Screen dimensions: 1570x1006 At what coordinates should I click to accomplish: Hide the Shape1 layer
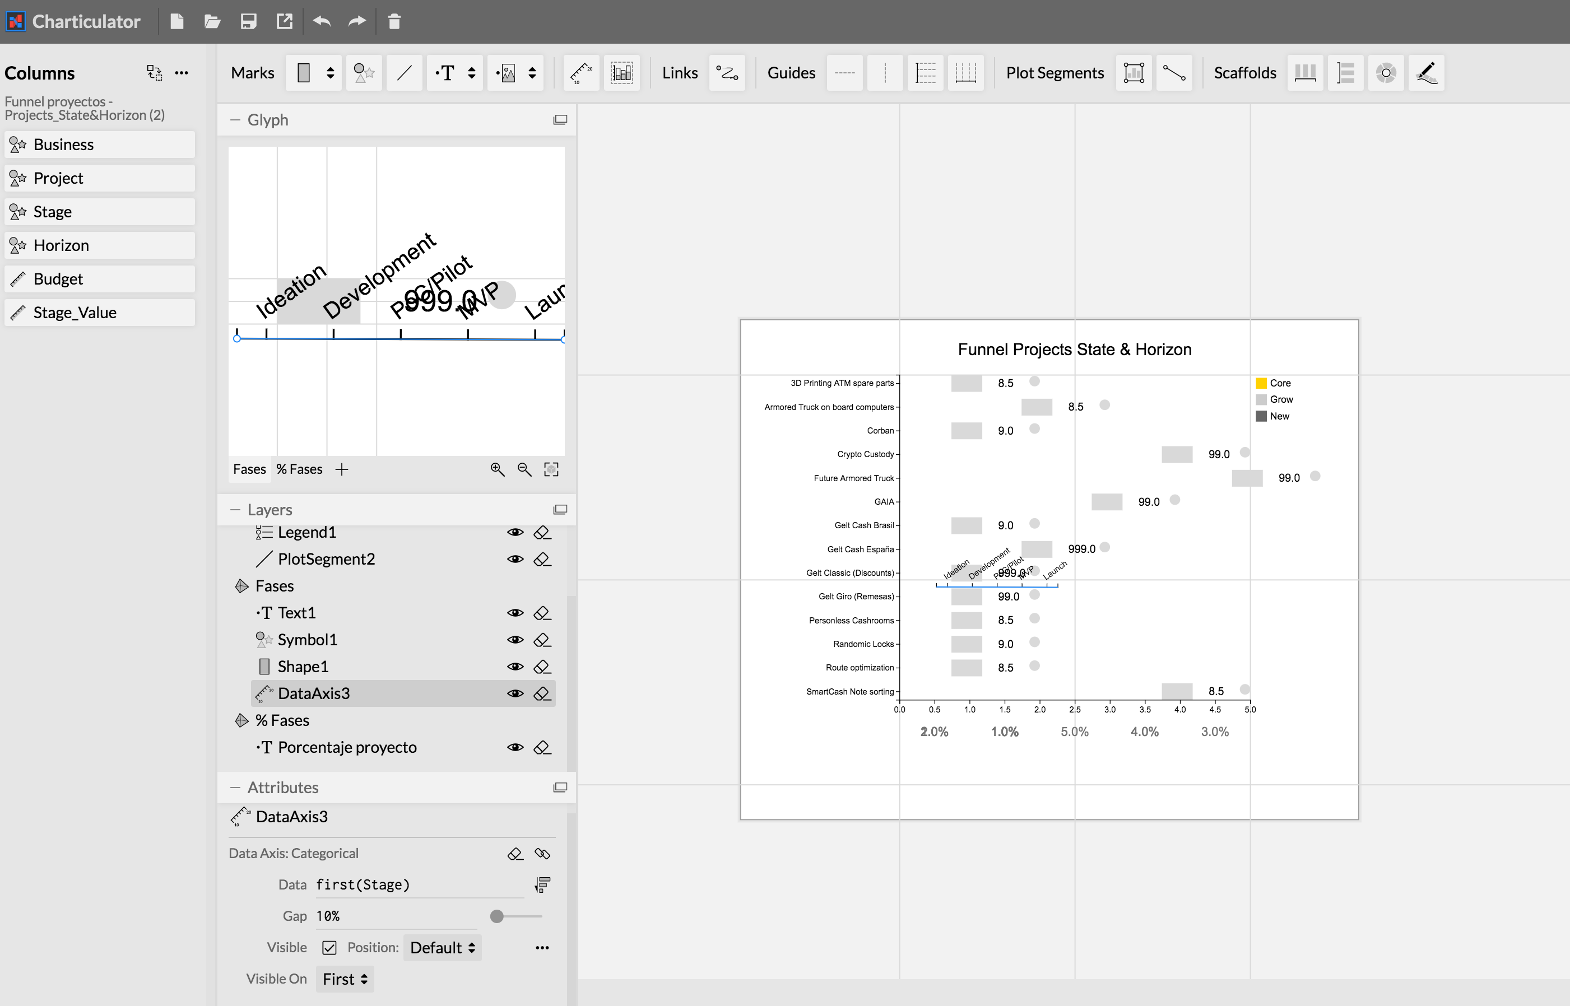click(x=515, y=667)
